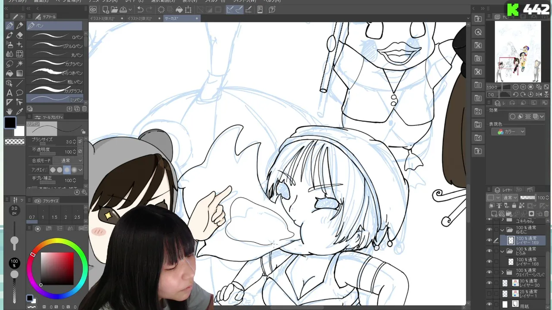
Task: Select the Blend tool
Action: pos(9,54)
